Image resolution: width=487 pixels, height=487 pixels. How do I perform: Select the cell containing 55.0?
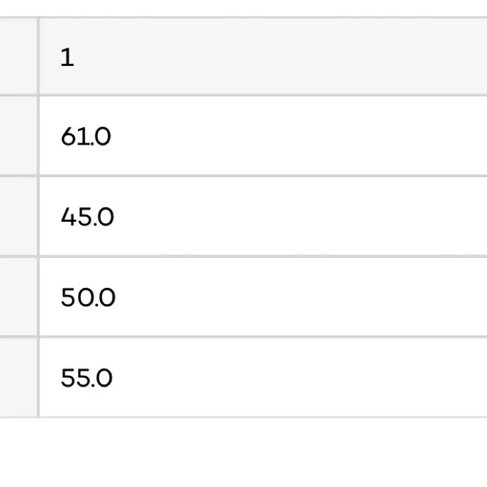pyautogui.click(x=264, y=377)
